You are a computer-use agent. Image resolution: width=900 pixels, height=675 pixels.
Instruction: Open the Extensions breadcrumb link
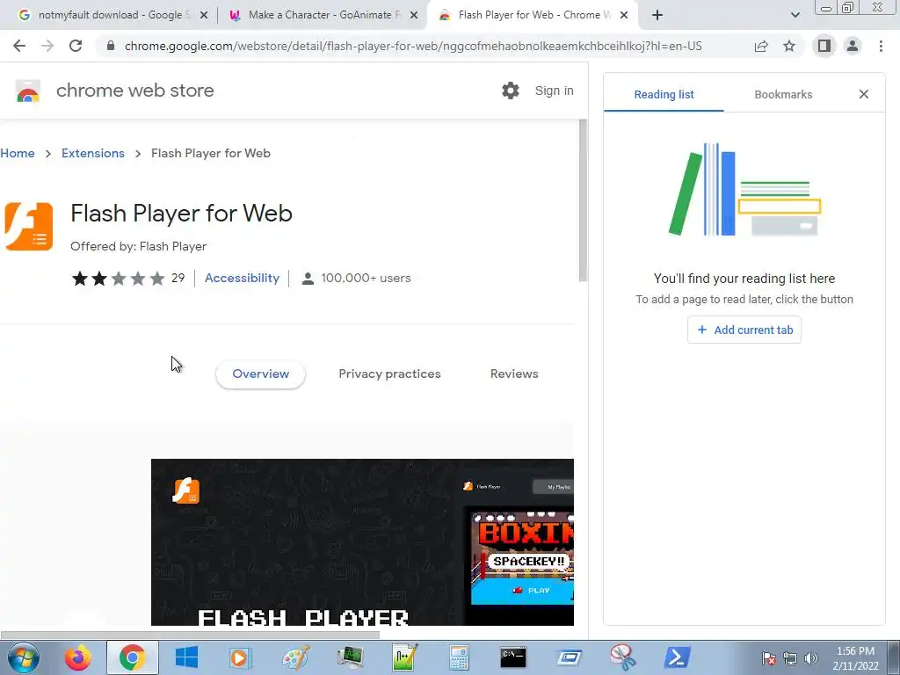[93, 153]
